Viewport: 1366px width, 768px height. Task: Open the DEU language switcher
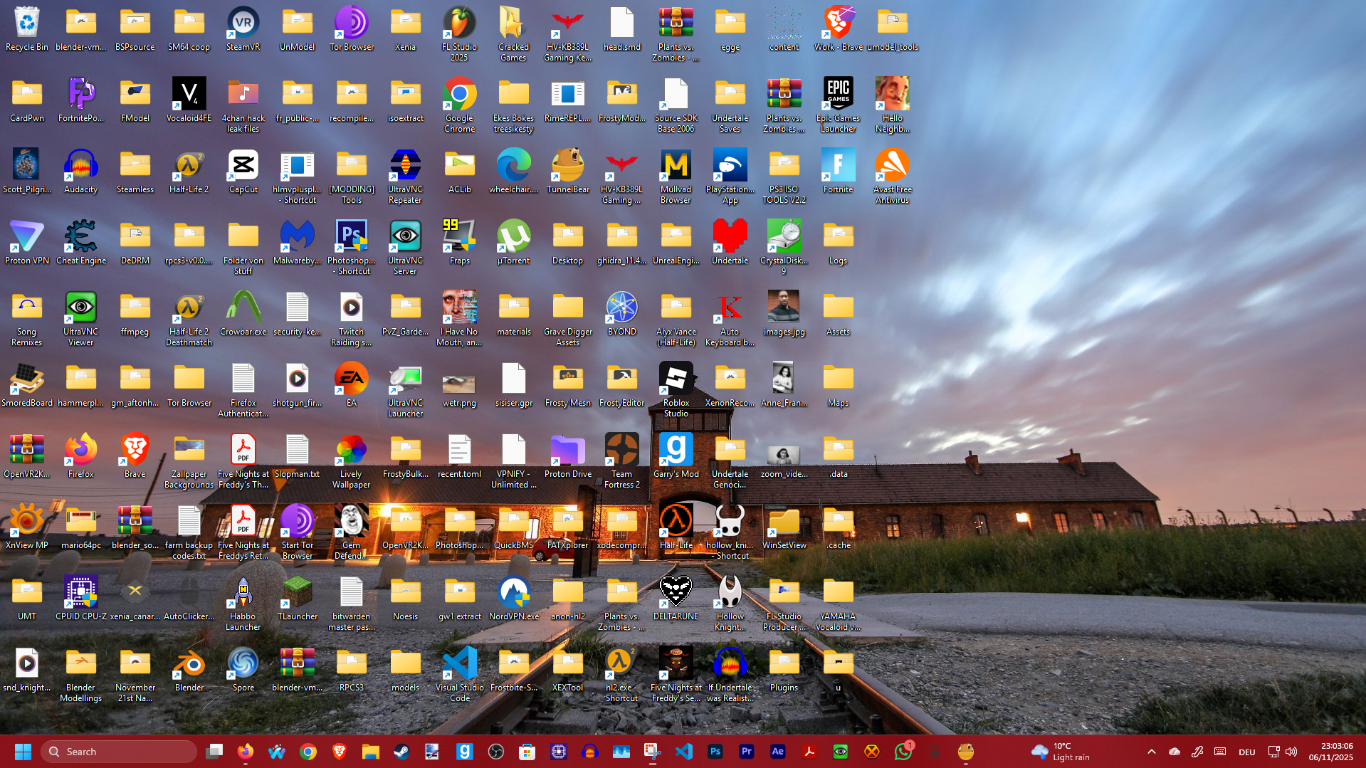(1246, 752)
